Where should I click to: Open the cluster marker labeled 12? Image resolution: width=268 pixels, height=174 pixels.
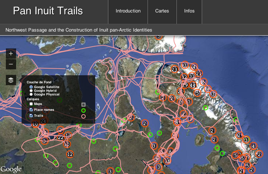[x=70, y=154]
